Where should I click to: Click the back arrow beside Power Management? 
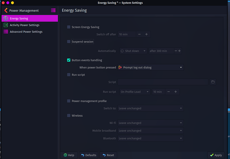[6, 11]
